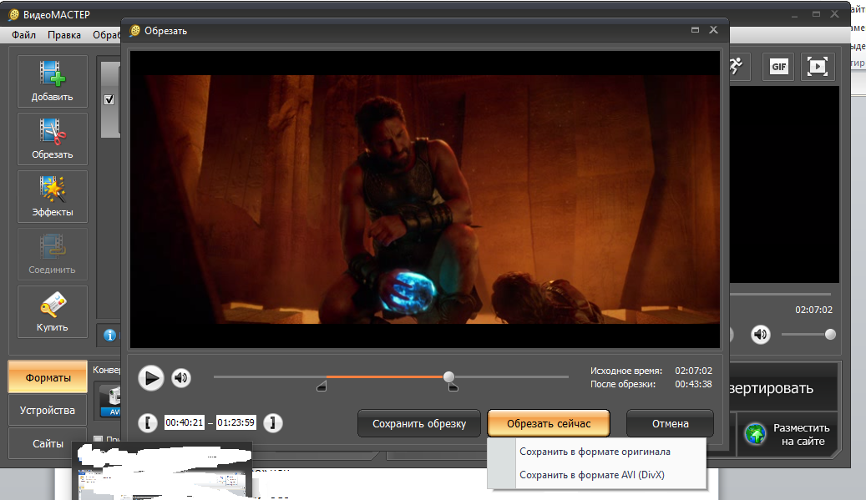Click the Обрезать сейчас button
The width and height of the screenshot is (866, 500).
[x=549, y=424]
